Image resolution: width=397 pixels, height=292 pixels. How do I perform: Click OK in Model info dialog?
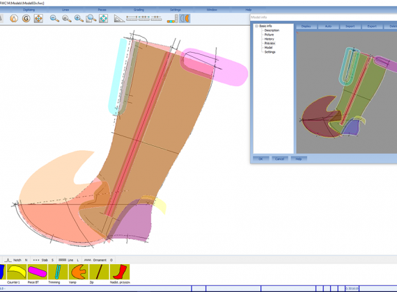[x=260, y=159]
